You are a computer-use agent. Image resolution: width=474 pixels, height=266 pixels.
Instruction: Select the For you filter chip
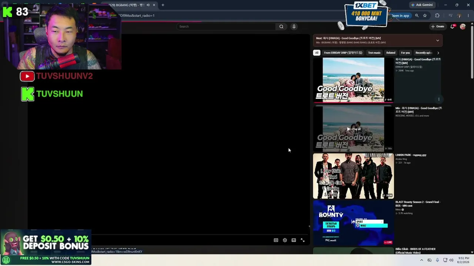tap(405, 53)
